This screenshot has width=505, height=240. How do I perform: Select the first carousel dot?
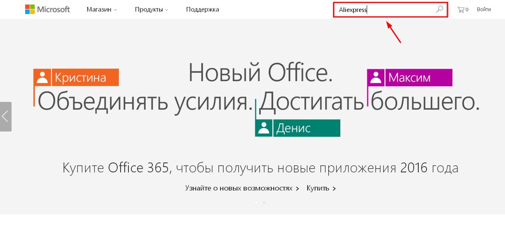256,202
